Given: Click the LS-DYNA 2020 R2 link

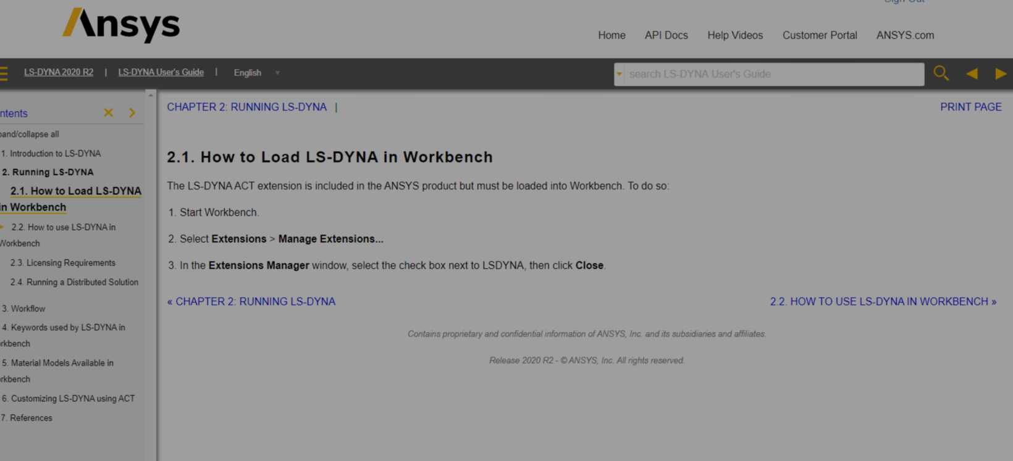Looking at the screenshot, I should (59, 72).
